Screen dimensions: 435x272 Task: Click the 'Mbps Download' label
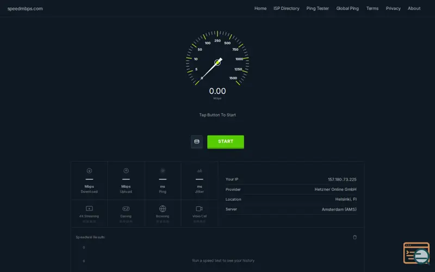point(89,189)
